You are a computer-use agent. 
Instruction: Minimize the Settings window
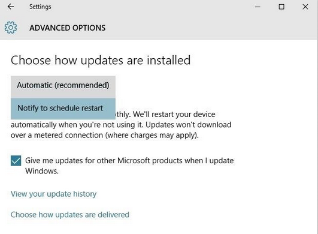coord(258,7)
